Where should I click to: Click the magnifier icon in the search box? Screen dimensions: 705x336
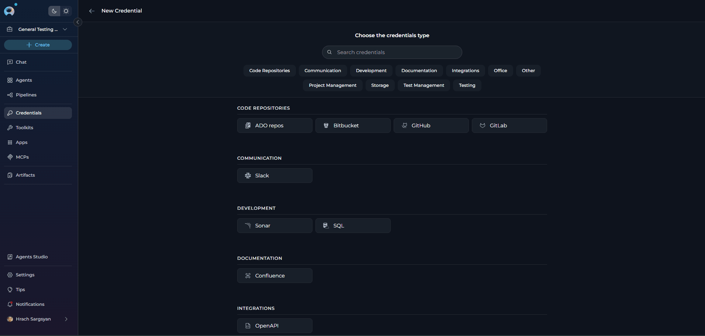[x=329, y=52]
